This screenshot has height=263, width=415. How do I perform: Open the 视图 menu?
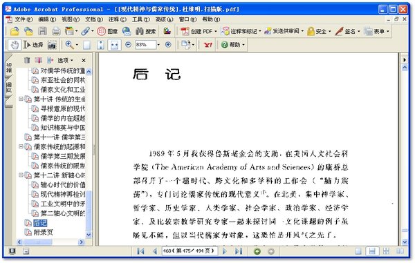coord(71,19)
